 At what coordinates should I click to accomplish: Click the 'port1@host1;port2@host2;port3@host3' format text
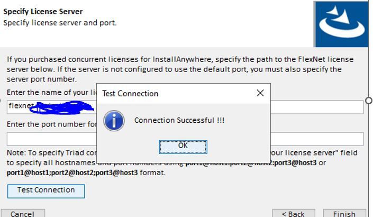[72, 173]
